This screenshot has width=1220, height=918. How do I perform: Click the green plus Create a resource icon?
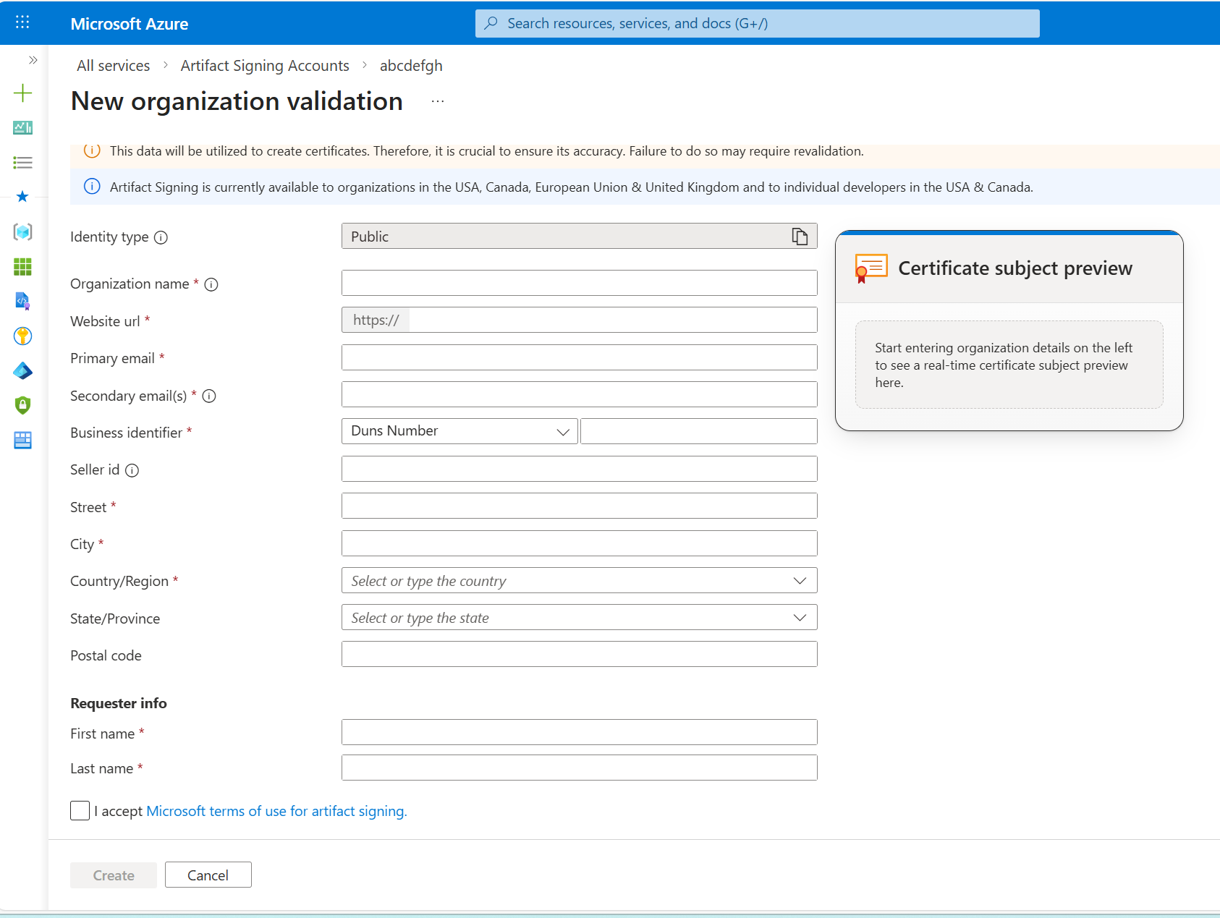pos(22,93)
